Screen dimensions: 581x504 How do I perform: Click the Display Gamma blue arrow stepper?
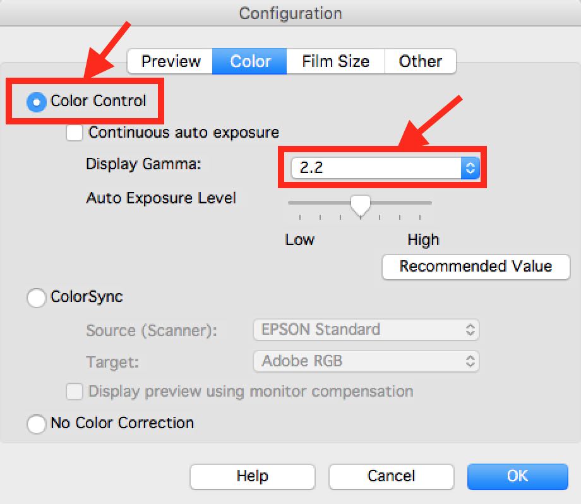[470, 168]
